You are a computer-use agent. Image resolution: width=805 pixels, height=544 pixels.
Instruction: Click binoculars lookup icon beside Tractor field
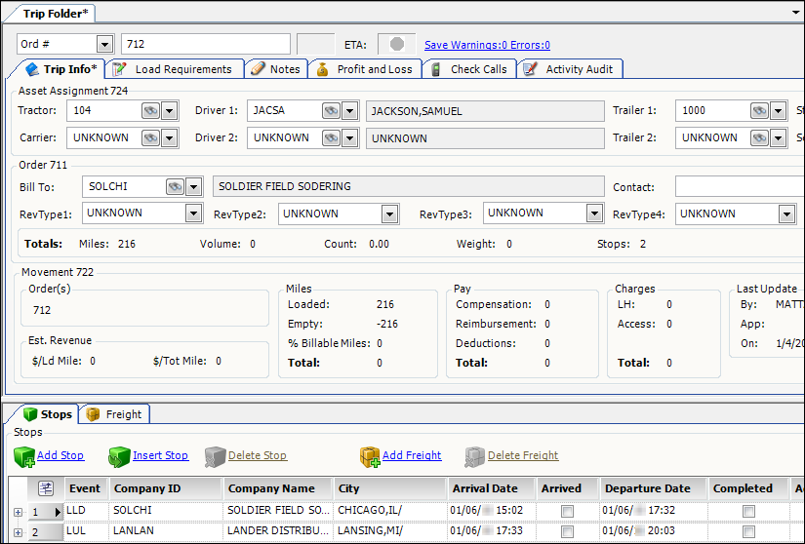tap(150, 111)
